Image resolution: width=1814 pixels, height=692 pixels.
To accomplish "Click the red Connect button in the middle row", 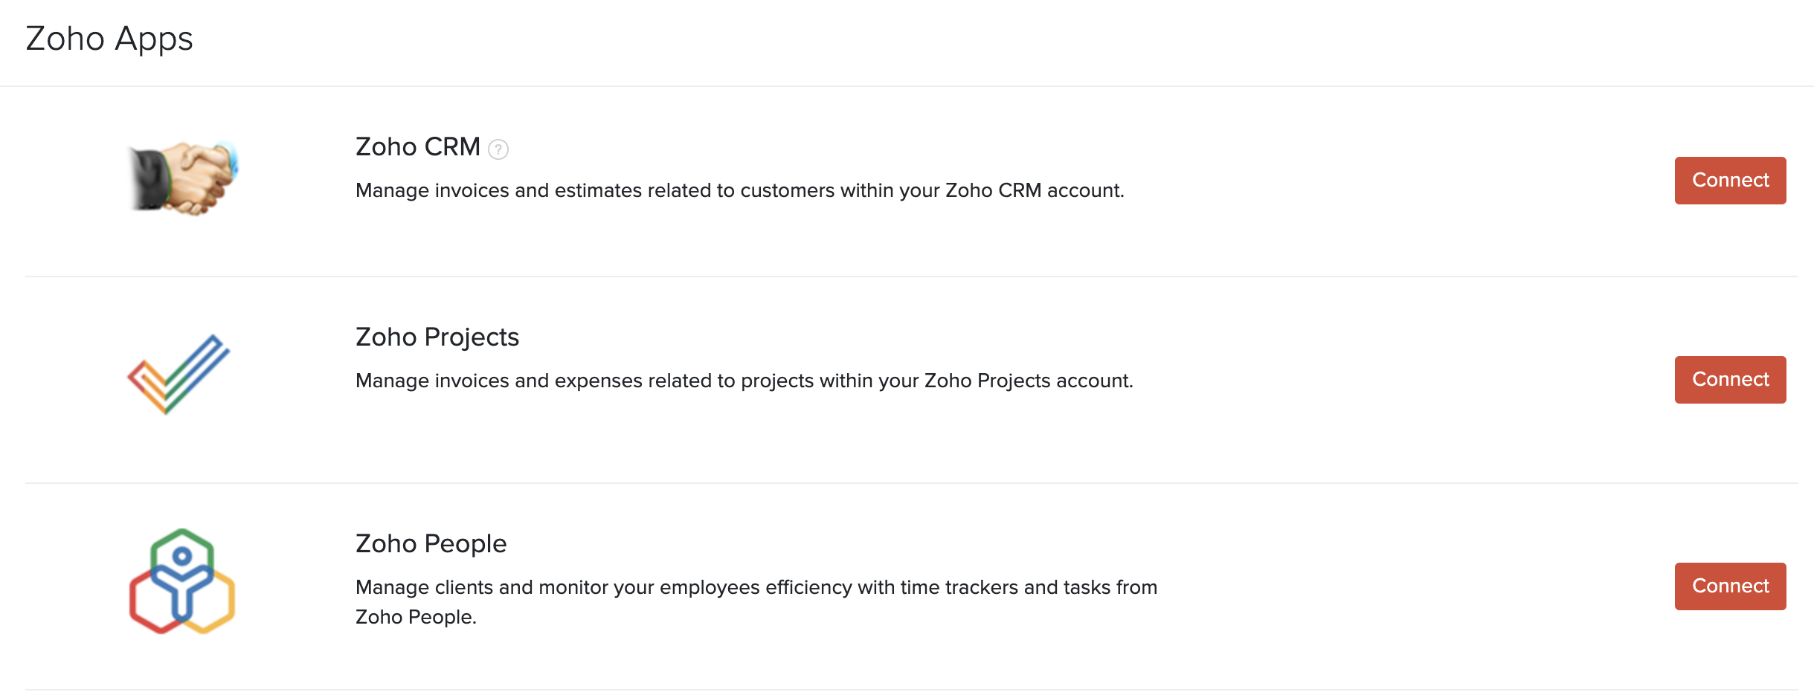I will (1730, 379).
